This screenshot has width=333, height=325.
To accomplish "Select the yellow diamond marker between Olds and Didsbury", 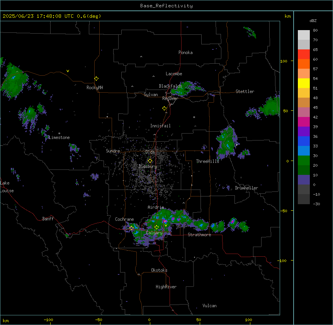I will 150,161.
